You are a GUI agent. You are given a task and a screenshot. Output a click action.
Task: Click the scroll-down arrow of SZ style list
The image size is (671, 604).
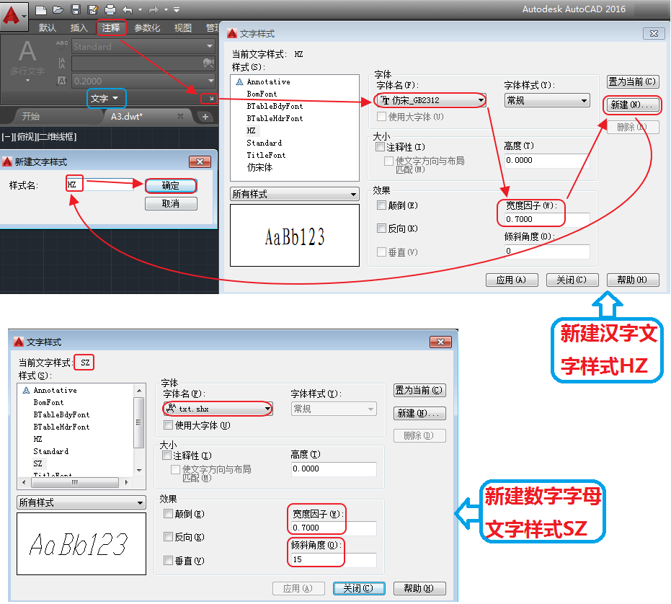139,471
